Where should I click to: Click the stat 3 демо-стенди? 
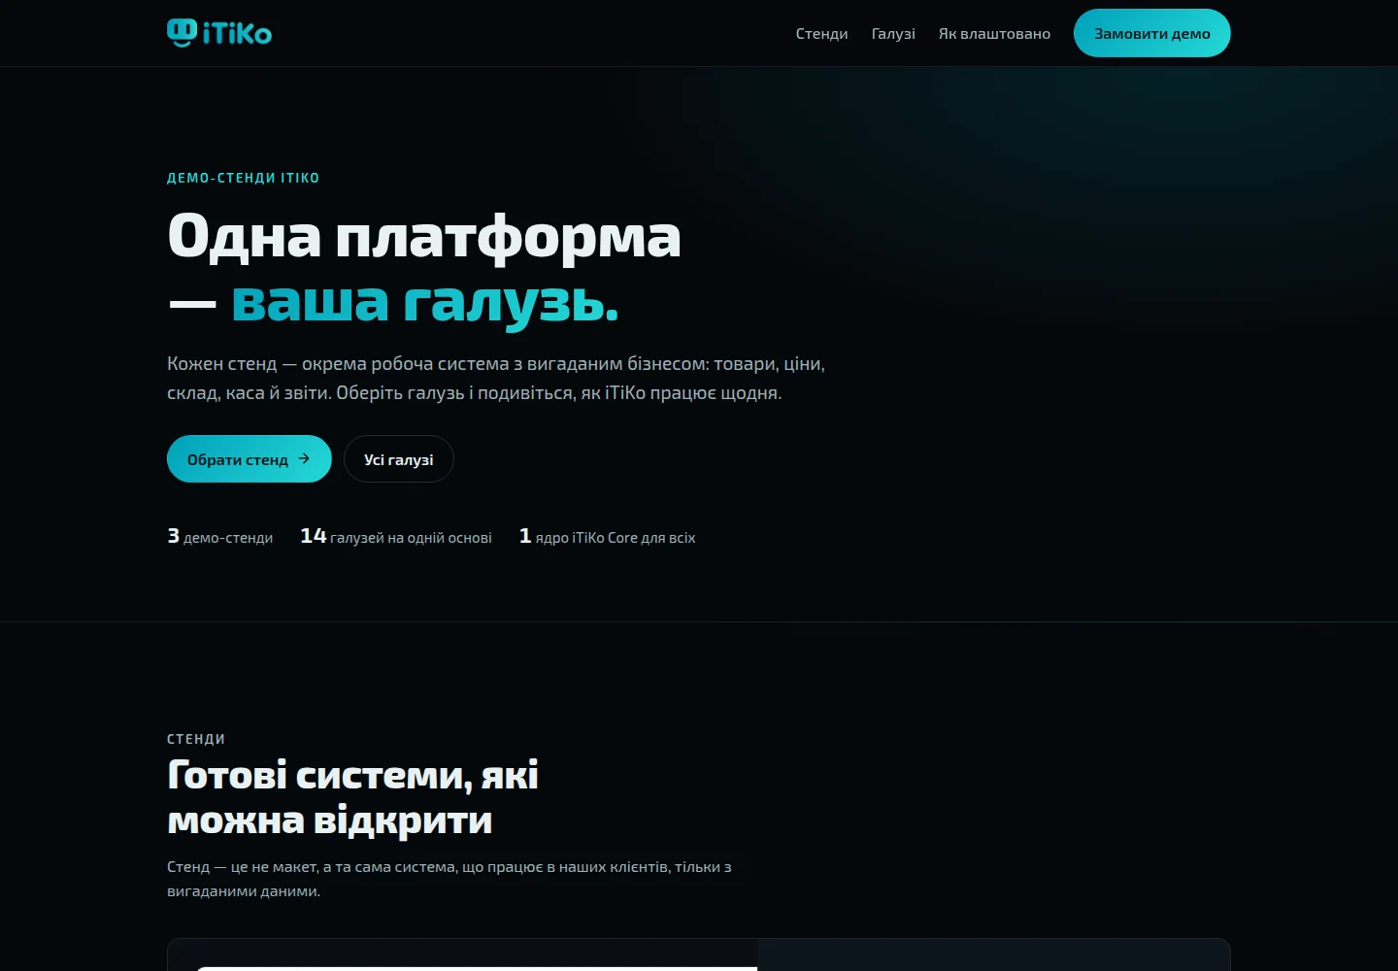(x=220, y=536)
